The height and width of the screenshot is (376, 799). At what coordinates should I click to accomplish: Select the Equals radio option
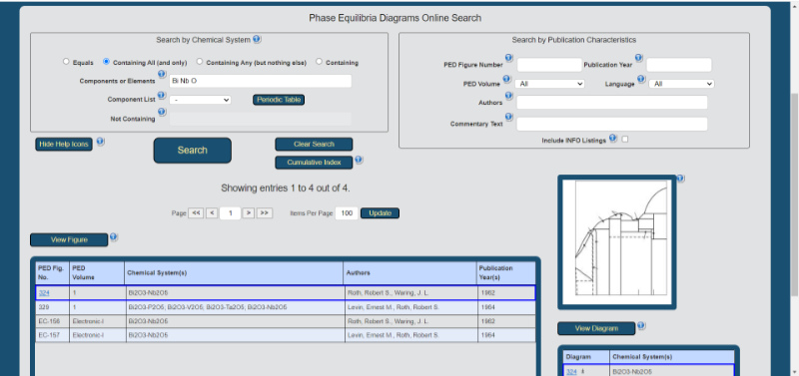66,62
